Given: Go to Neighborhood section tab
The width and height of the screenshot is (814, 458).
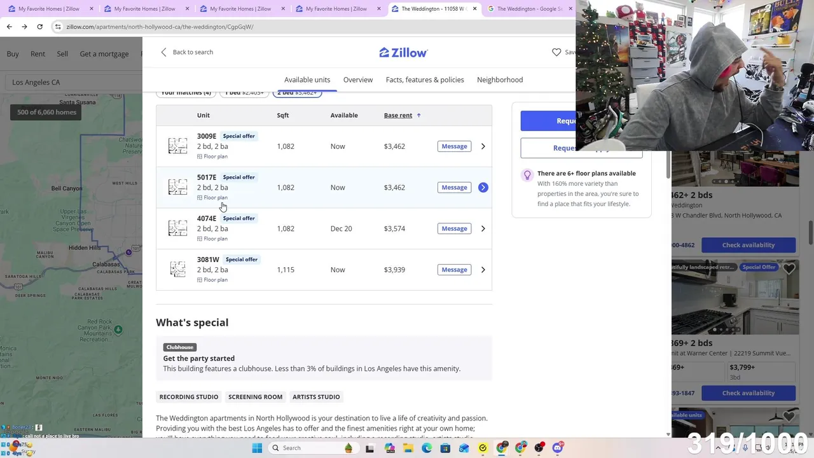Looking at the screenshot, I should [500, 80].
